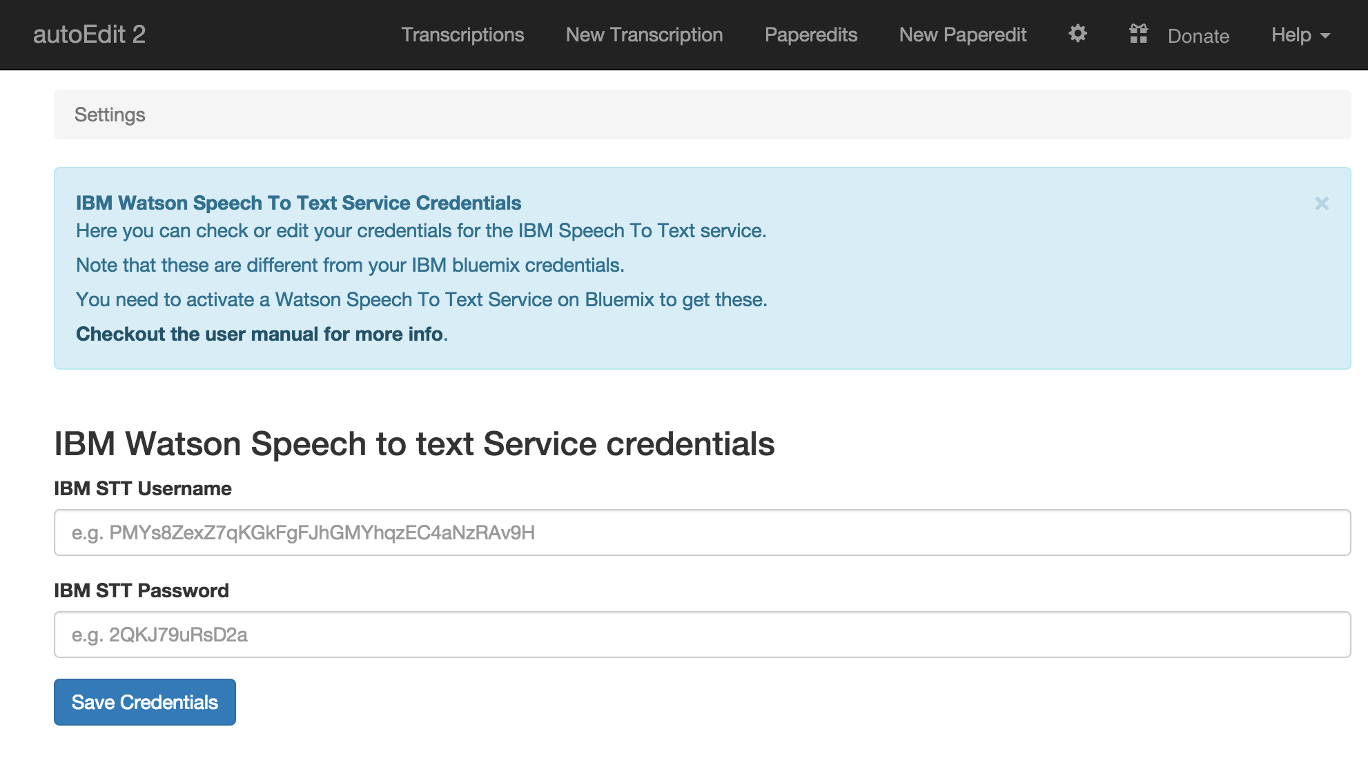Focus the IBM STT Username field

click(x=702, y=532)
